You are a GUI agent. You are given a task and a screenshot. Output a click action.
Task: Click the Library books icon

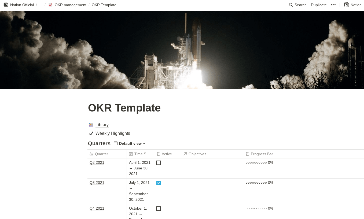(x=91, y=125)
